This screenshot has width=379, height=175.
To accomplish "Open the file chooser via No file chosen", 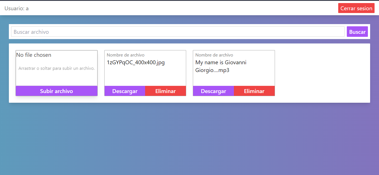I will tap(33, 55).
